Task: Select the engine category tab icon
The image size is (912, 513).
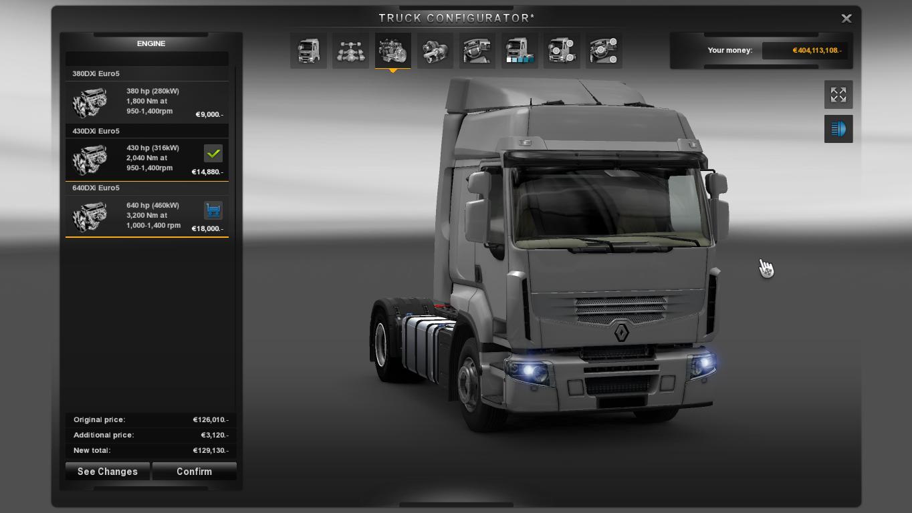Action: point(392,51)
